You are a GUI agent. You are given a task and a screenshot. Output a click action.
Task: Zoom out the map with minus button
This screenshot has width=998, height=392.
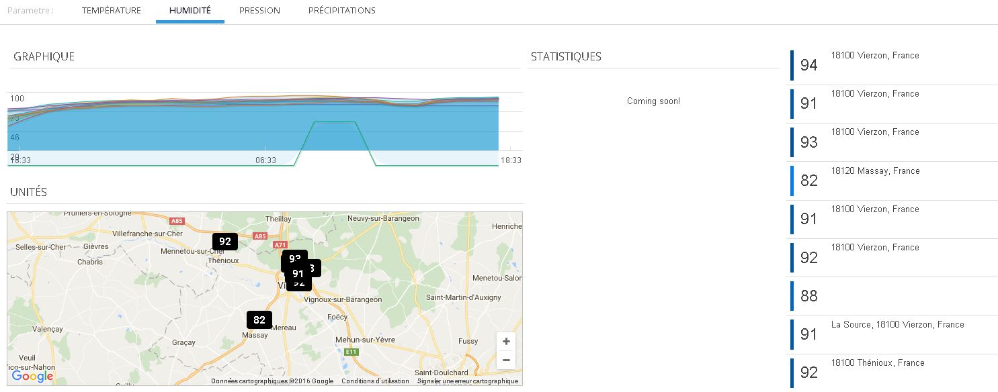click(x=506, y=360)
